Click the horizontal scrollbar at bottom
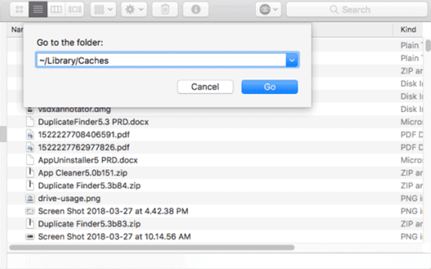This screenshot has width=431, height=269. [x=152, y=247]
